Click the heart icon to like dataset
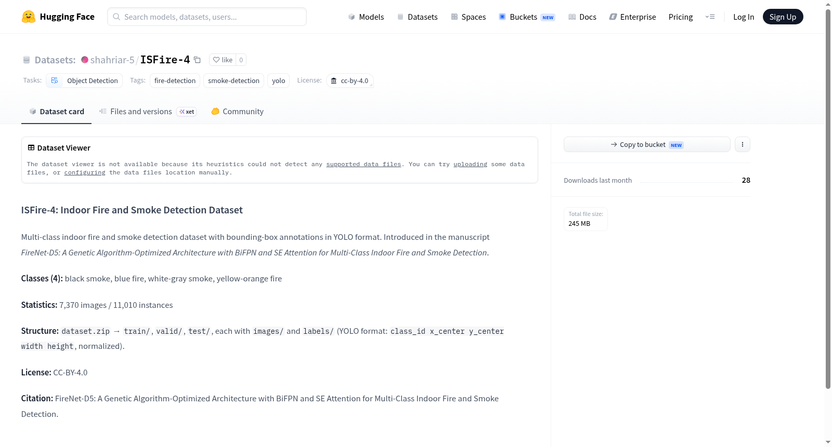 pos(216,60)
